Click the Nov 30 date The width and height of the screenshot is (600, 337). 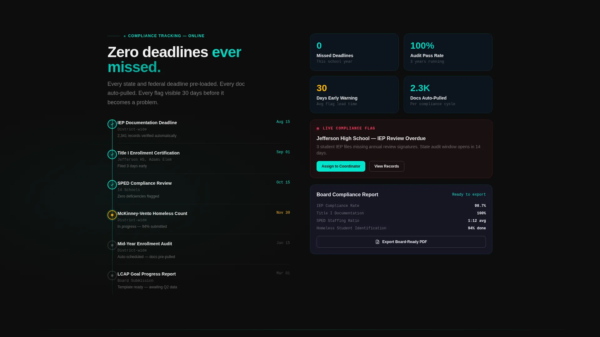tap(283, 213)
